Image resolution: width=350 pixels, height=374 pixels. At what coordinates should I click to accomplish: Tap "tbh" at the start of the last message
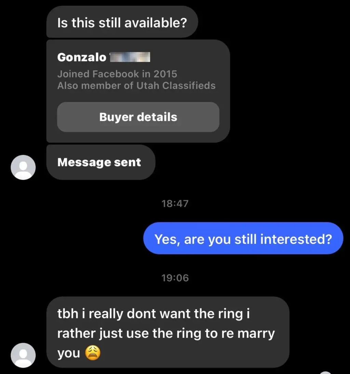68,314
